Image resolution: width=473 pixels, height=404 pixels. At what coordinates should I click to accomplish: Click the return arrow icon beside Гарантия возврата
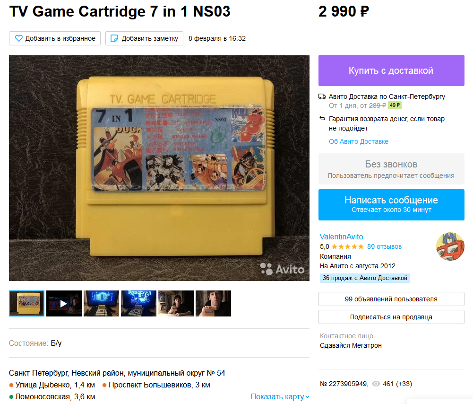click(x=322, y=119)
